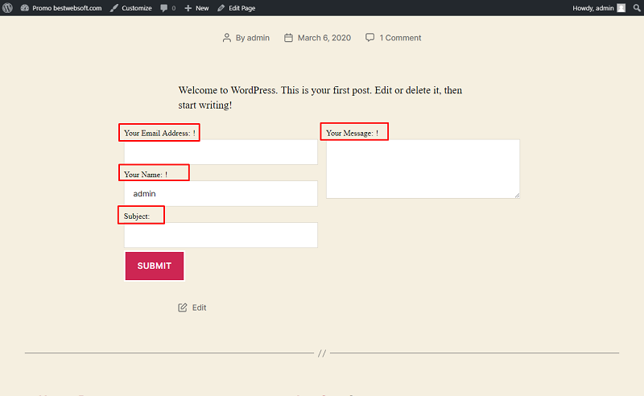Focus the Your Name field containing admin

(221, 193)
